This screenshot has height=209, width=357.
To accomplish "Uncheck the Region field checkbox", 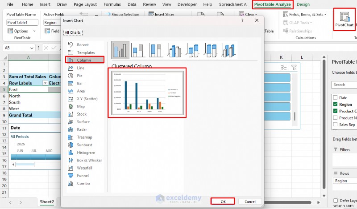I will click(x=335, y=104).
